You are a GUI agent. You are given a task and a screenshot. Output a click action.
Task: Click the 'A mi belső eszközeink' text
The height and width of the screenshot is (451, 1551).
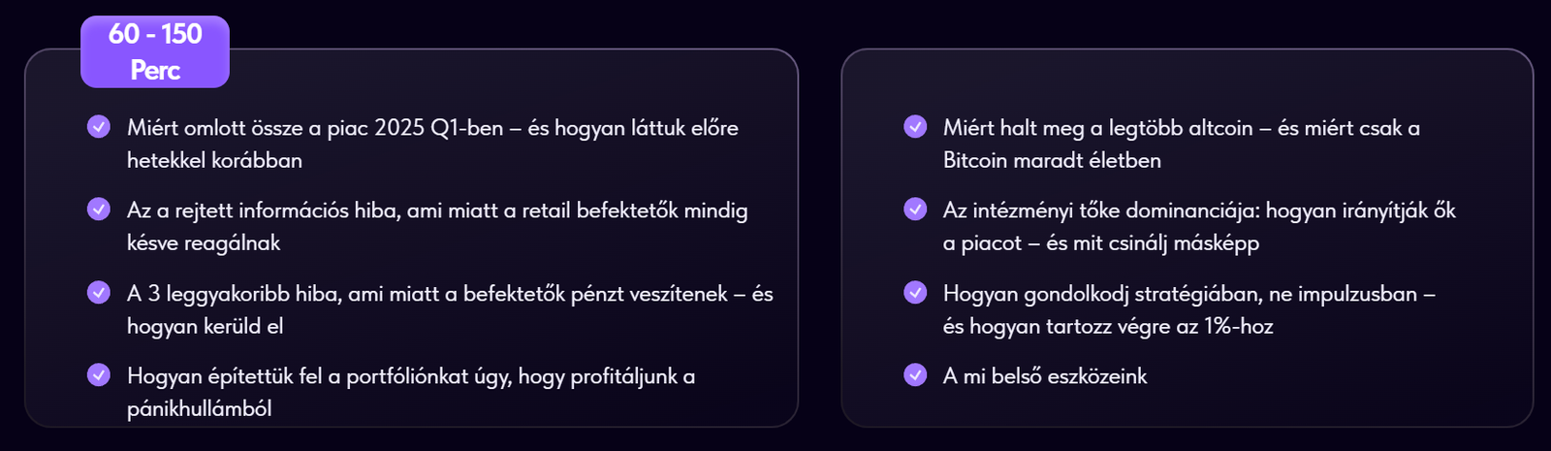(1045, 376)
